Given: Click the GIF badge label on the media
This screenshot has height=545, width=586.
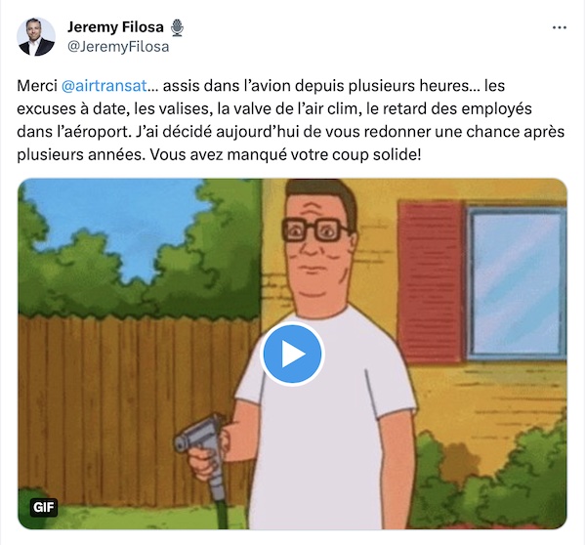Looking at the screenshot, I should (x=44, y=507).
